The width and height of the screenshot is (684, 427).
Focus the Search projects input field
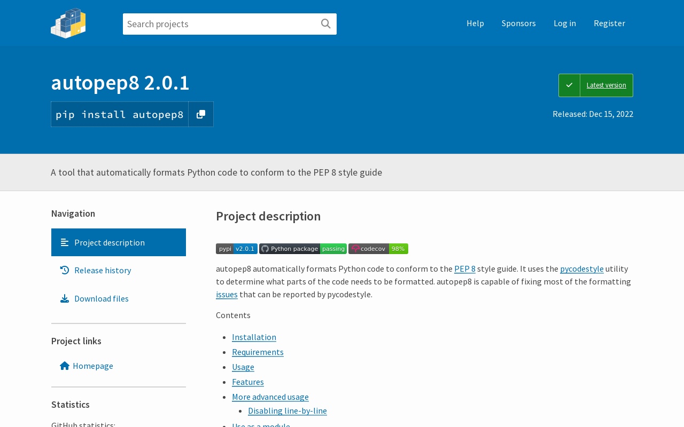click(x=220, y=24)
